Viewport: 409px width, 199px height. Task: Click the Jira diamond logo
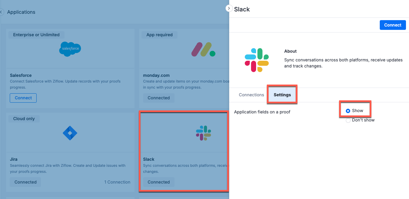point(70,133)
